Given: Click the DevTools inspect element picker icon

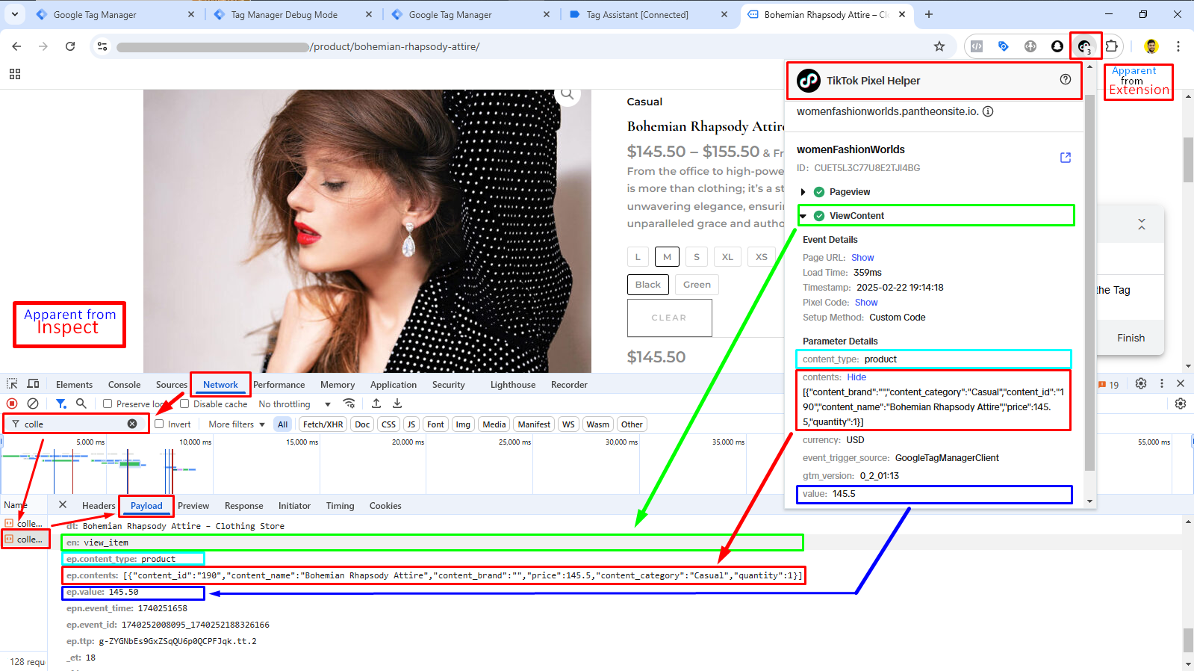Looking at the screenshot, I should 12,384.
